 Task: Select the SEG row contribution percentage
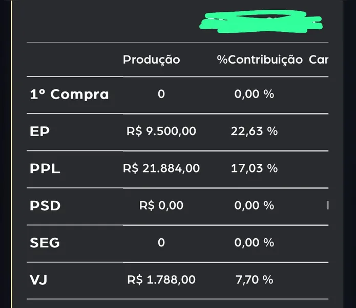tap(254, 243)
